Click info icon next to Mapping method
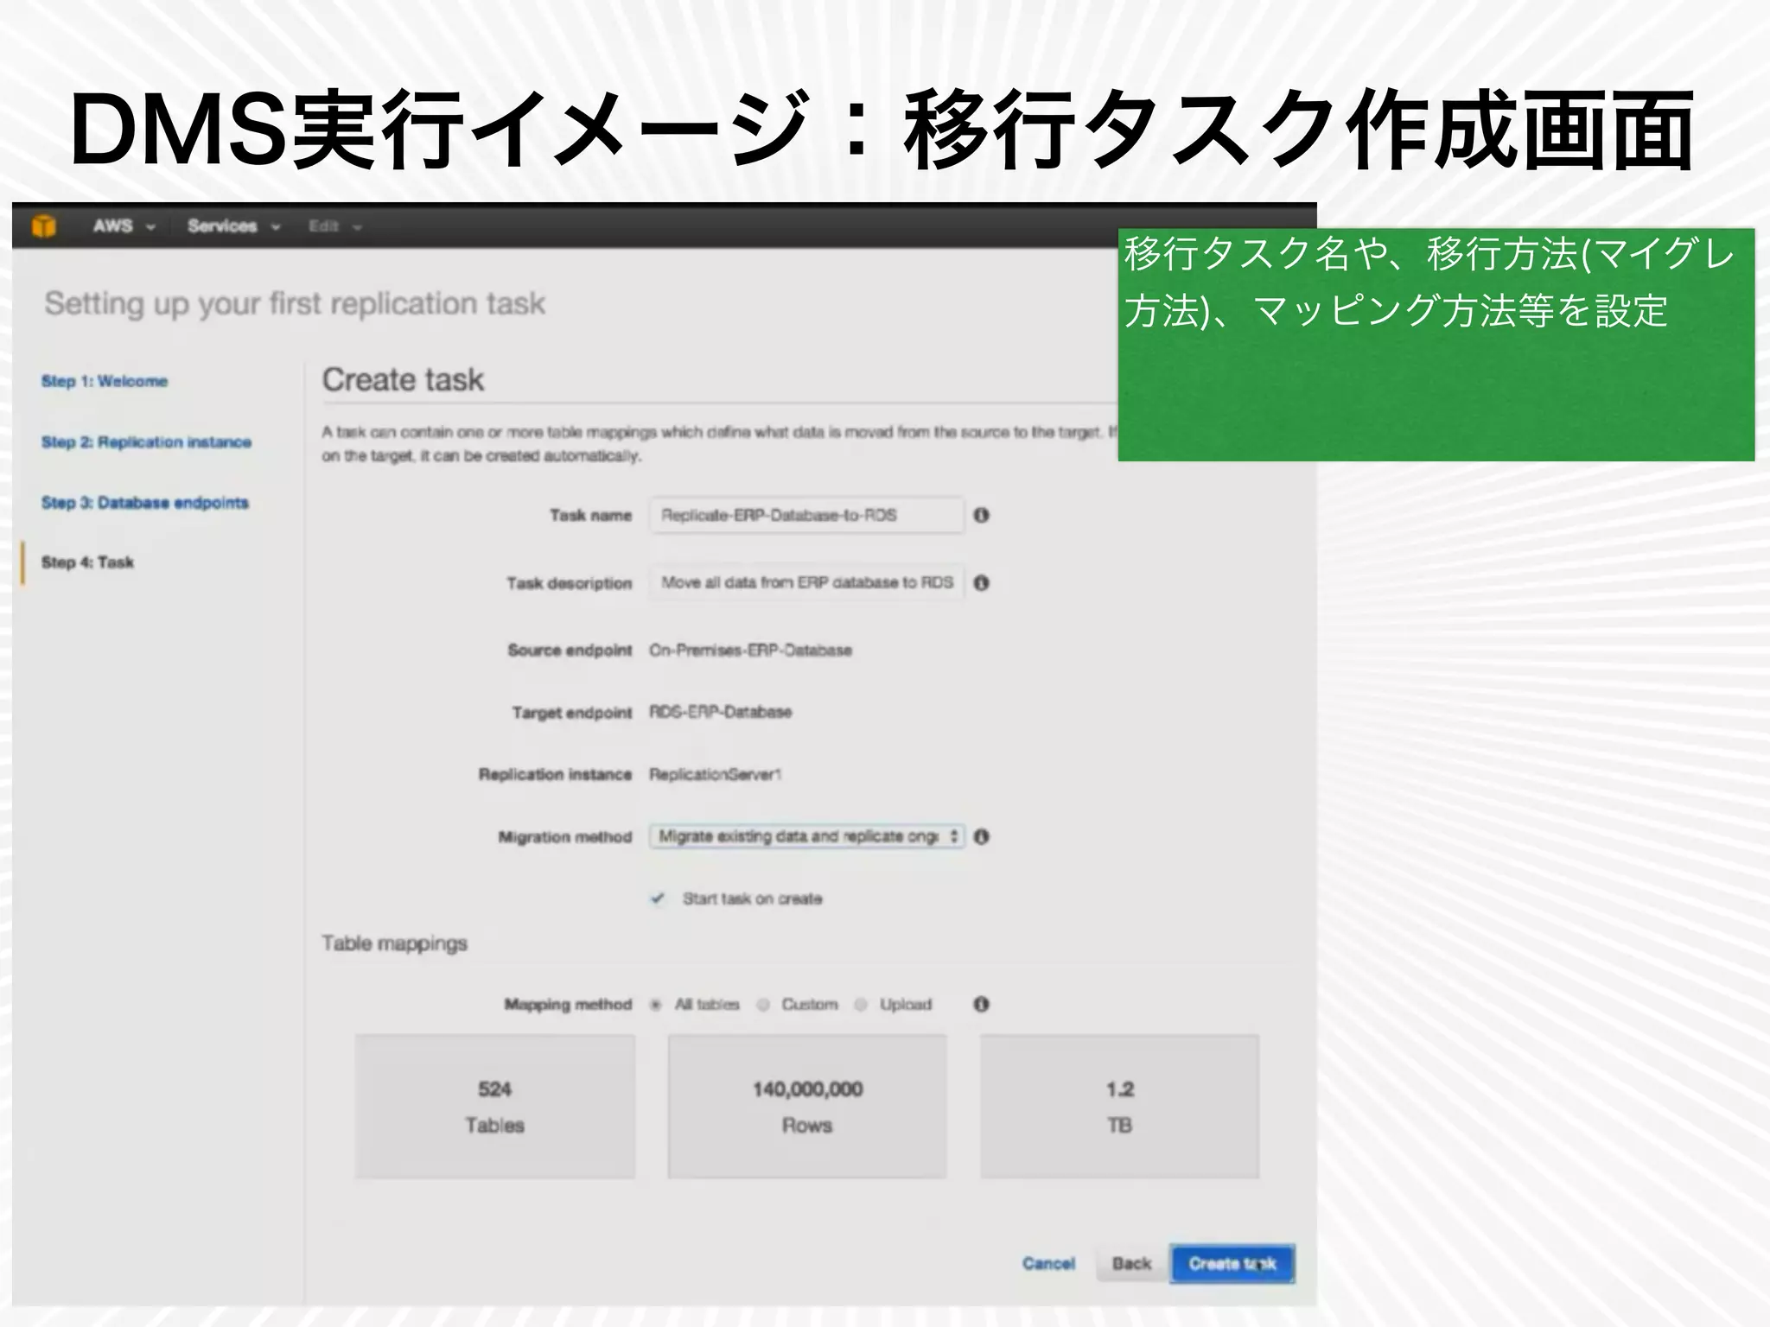 (x=981, y=1004)
